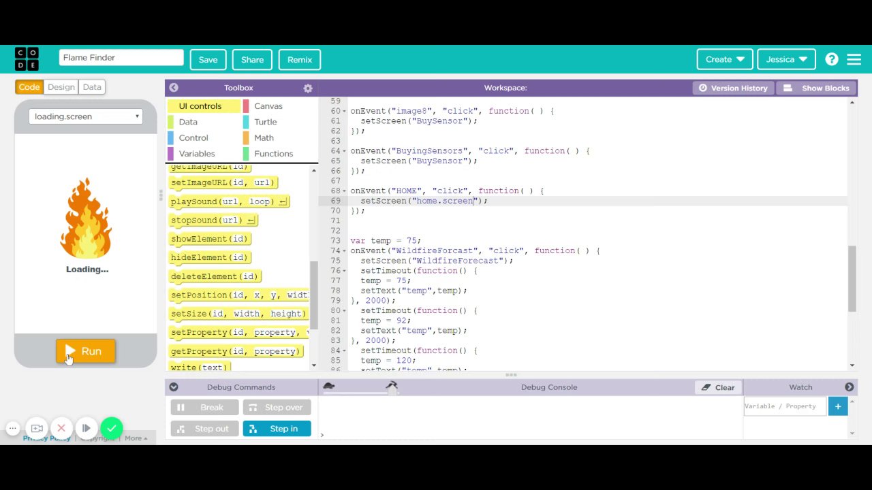The width and height of the screenshot is (872, 490).
Task: Open the Toolbox settings gear
Action: (308, 88)
